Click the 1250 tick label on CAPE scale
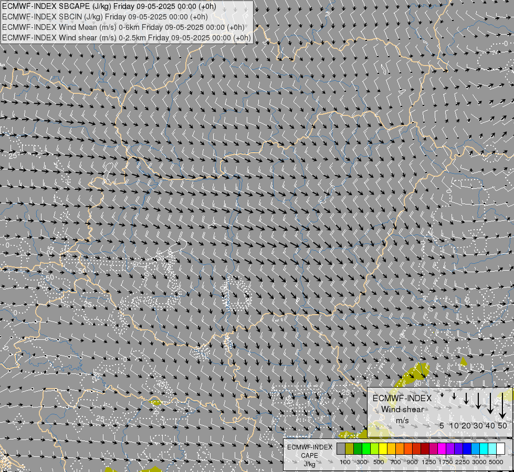Screen dimensions: 514x472 (x=429, y=462)
